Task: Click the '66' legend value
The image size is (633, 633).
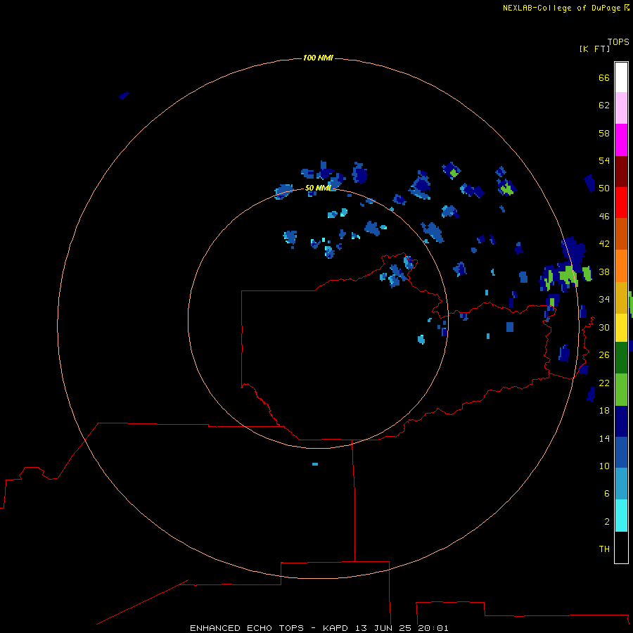Action: [x=604, y=77]
